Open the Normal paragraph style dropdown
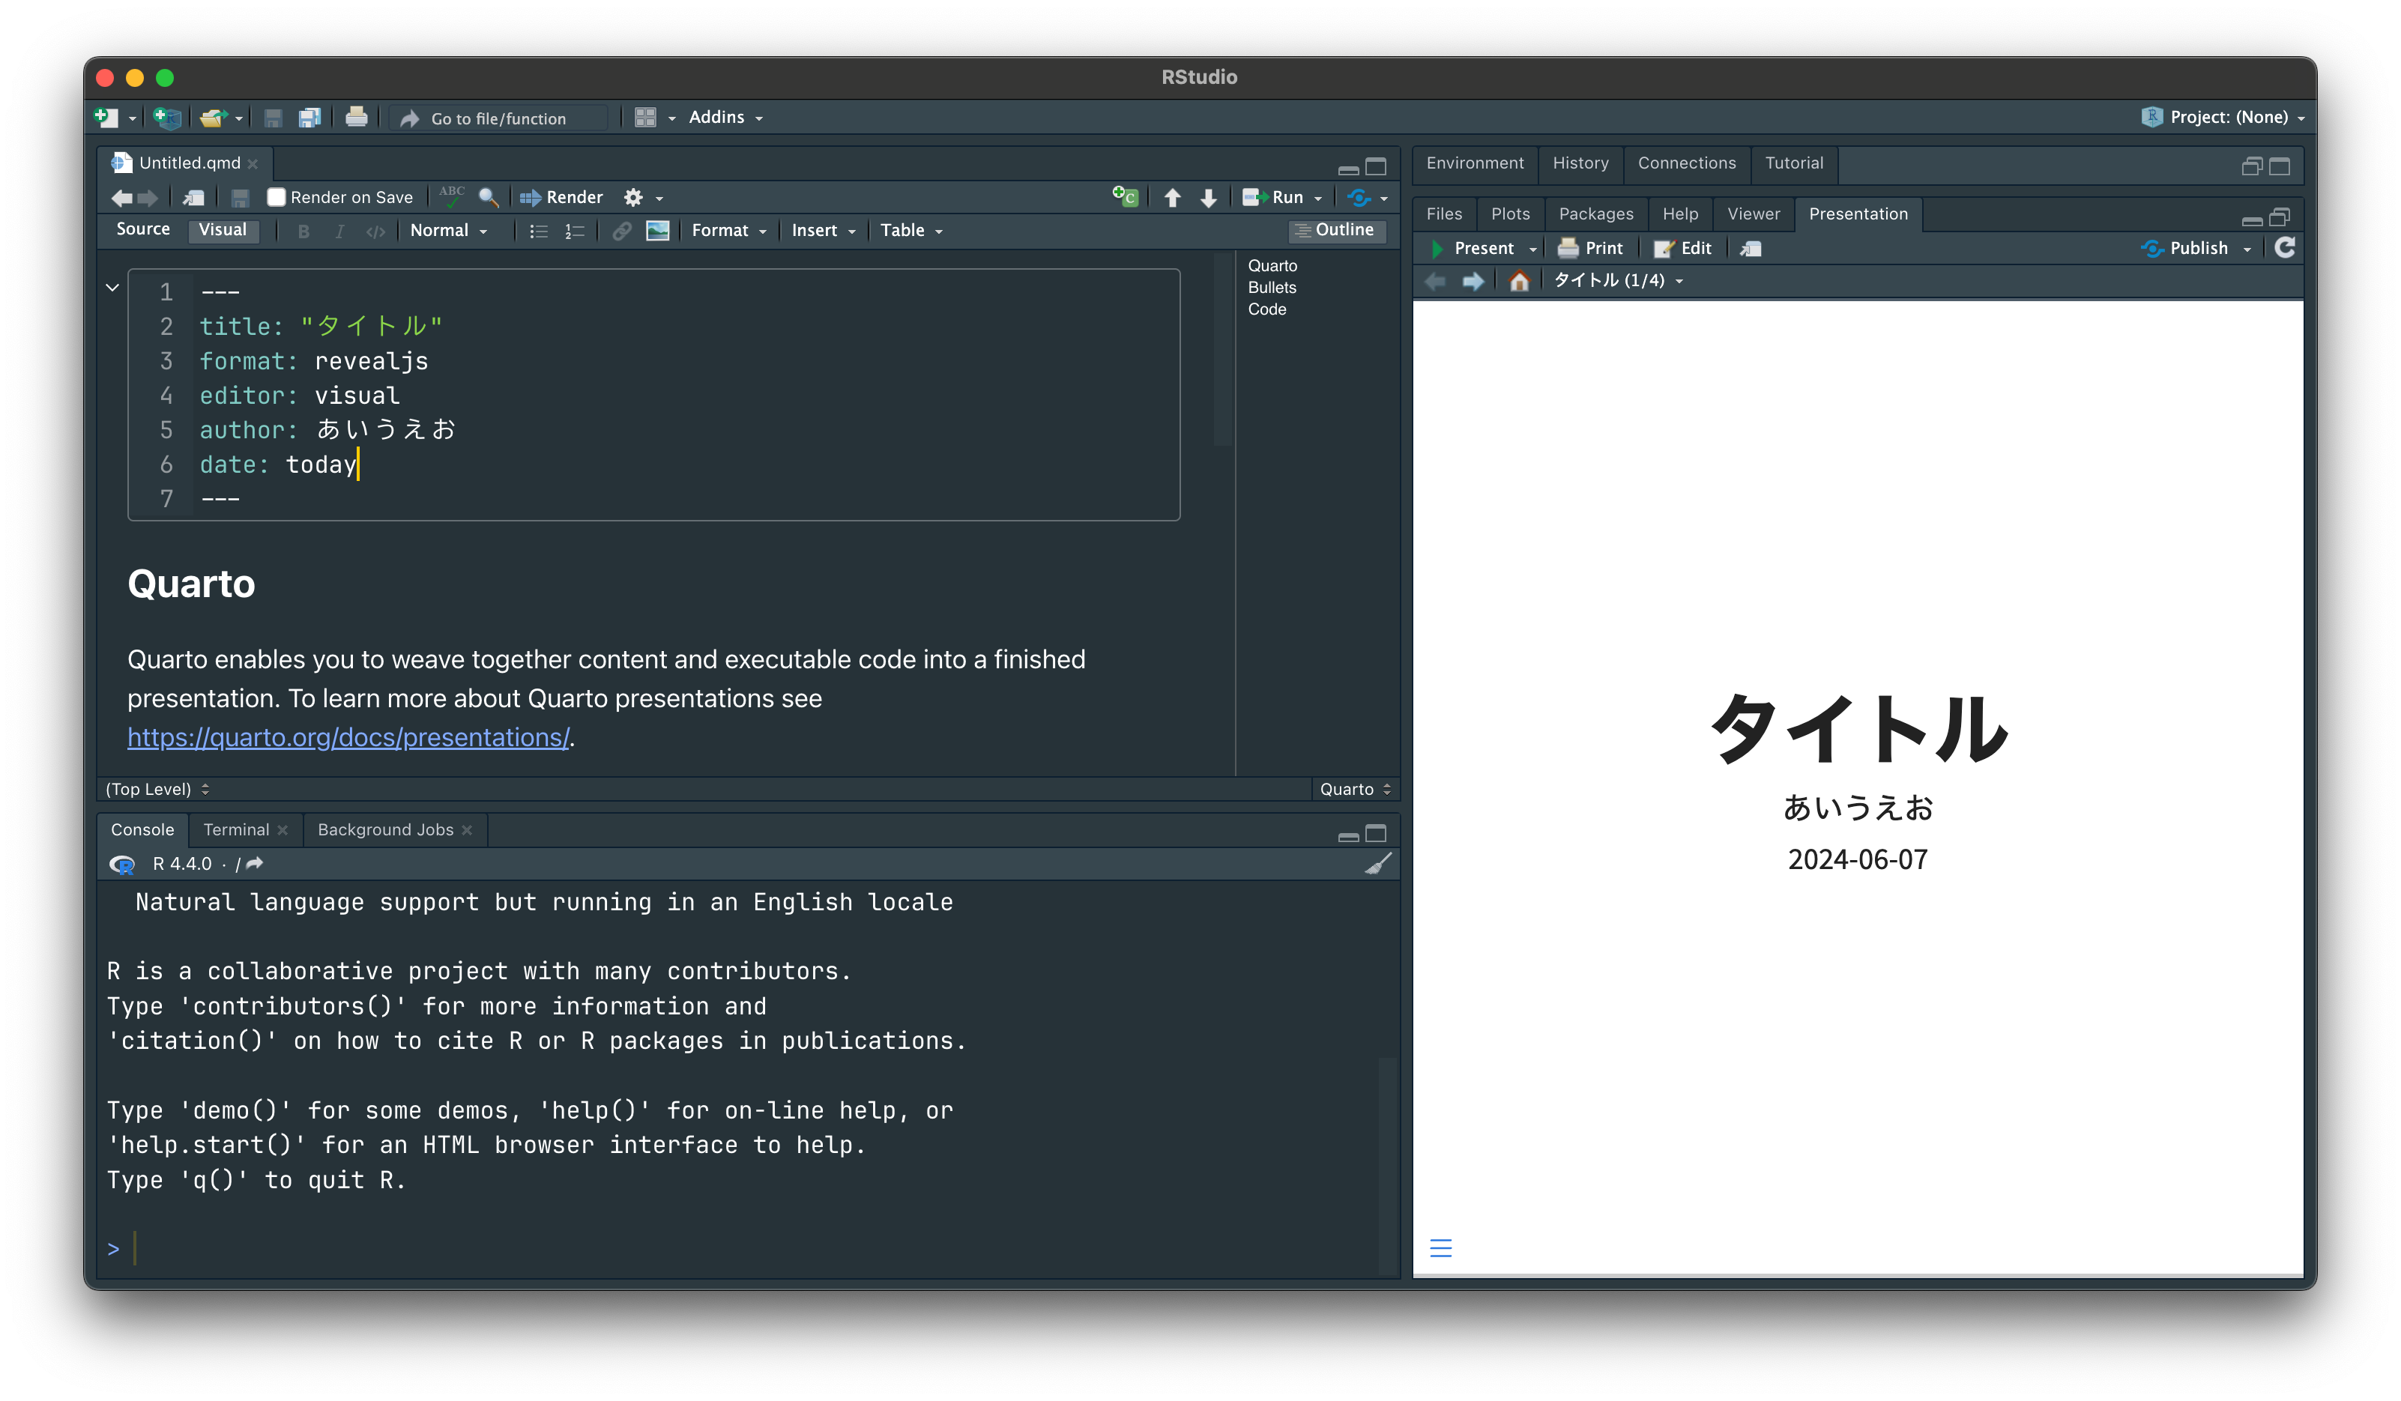 (448, 231)
